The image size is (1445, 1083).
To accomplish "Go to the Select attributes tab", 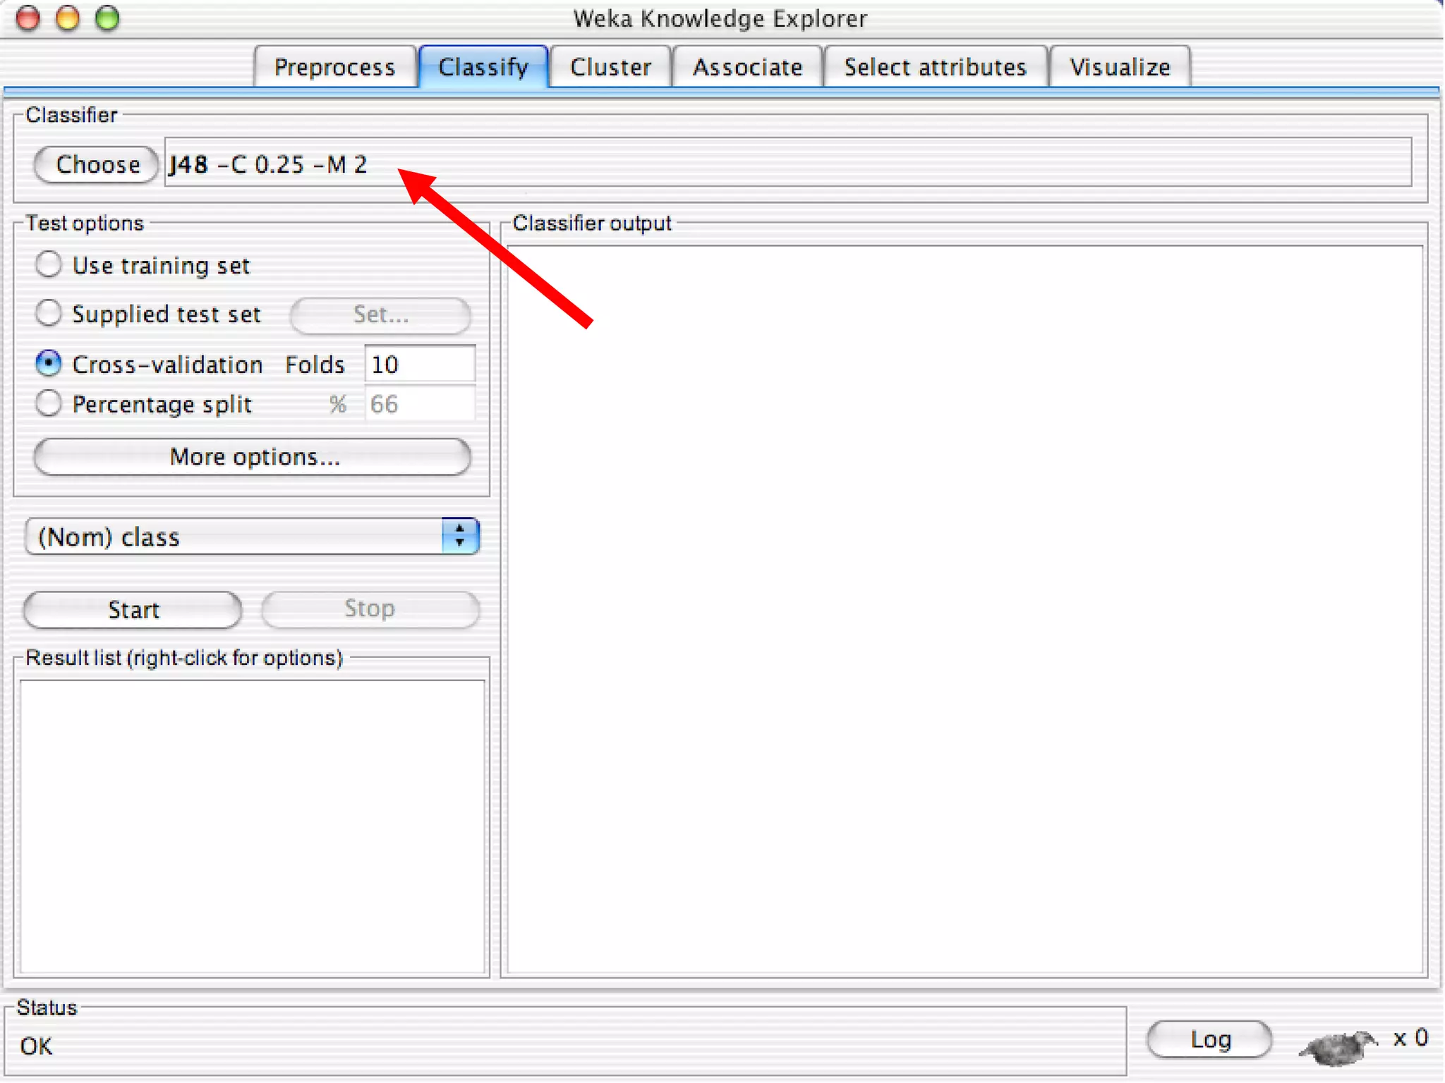I will tap(935, 67).
